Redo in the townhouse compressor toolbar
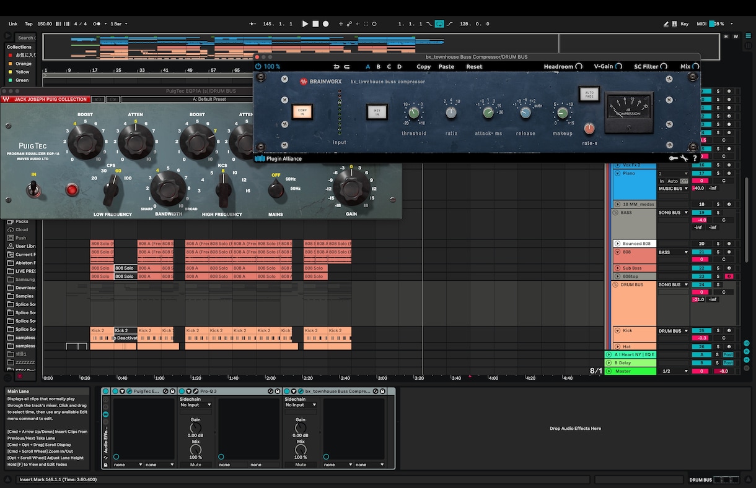The height and width of the screenshot is (488, 756). [346, 67]
